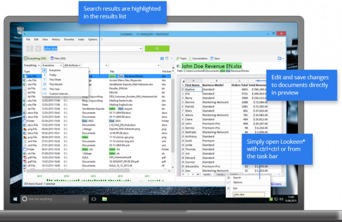
Task: Open the File menu
Action: click(28, 39)
